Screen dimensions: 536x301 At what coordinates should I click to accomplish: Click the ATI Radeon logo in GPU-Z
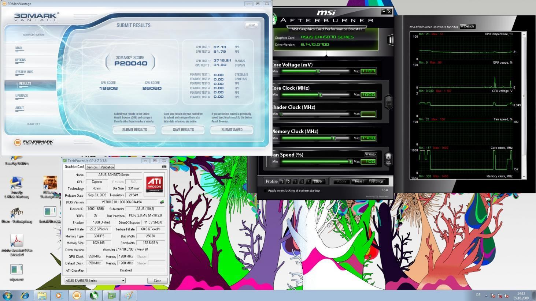coord(154,184)
